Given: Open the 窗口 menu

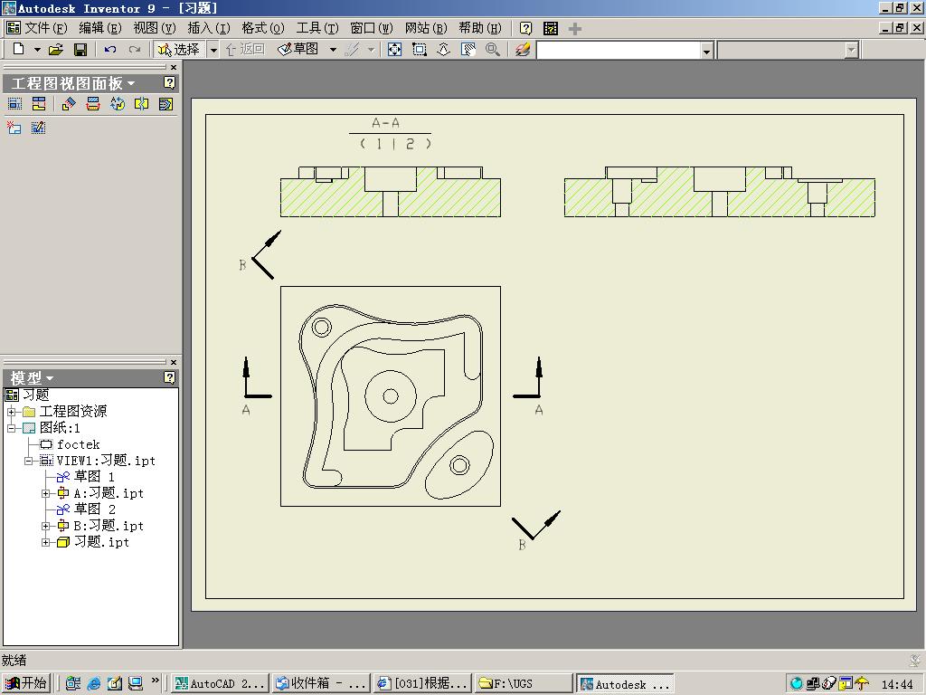Looking at the screenshot, I should (x=372, y=28).
